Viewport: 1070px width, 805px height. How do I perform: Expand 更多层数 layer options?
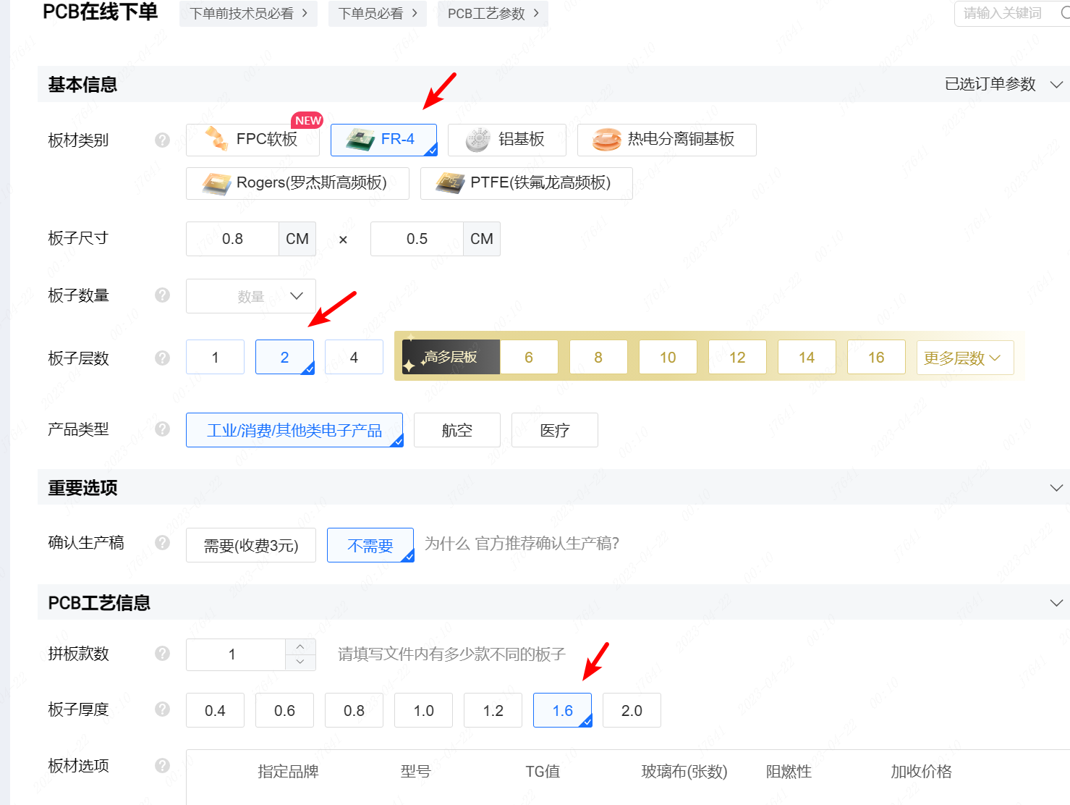pos(964,358)
